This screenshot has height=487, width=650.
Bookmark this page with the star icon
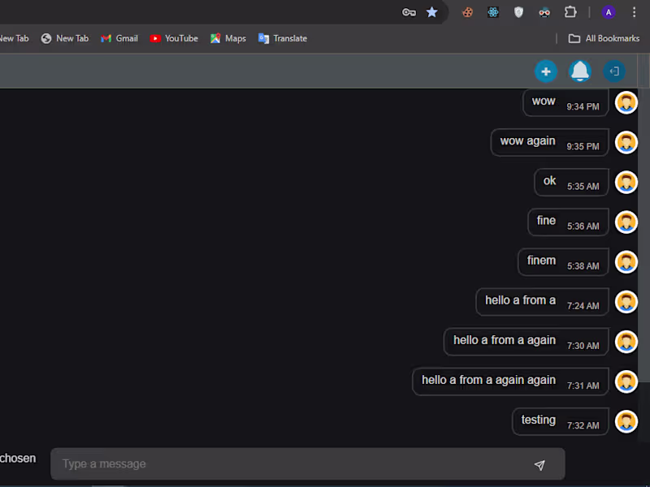(432, 12)
